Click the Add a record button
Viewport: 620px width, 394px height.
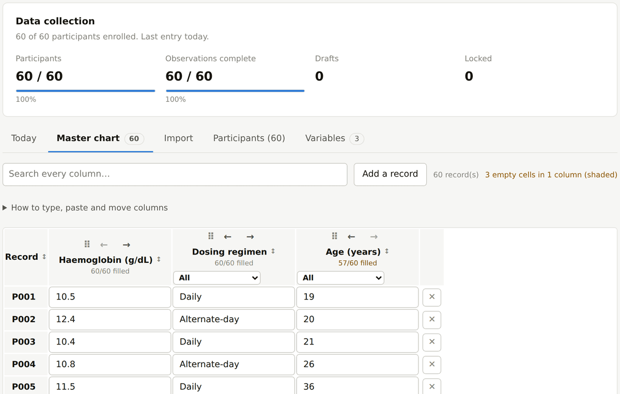point(390,174)
